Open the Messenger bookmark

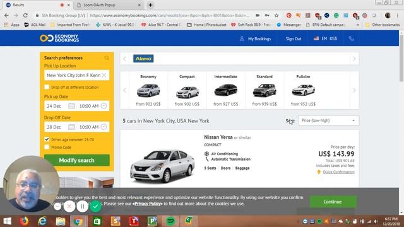coord(288,25)
